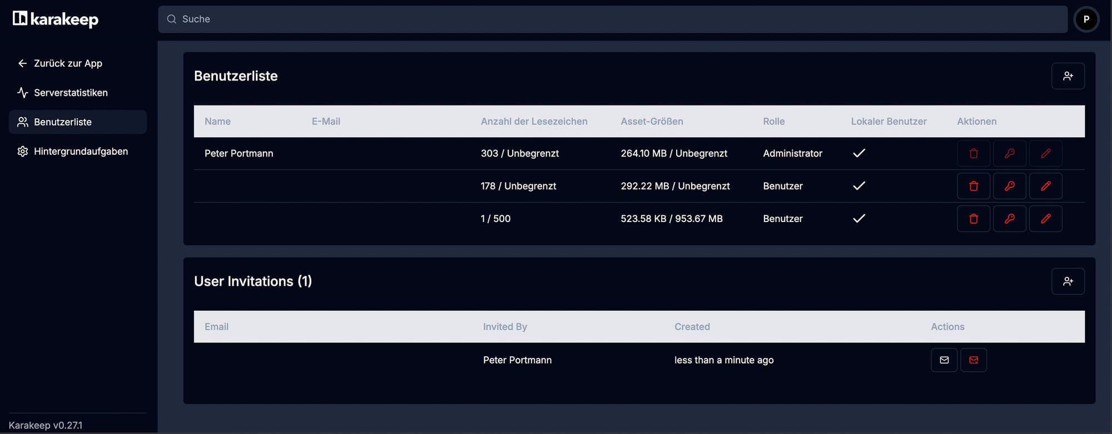Edit Peter Portmann with the pencil icon
Image resolution: width=1112 pixels, height=434 pixels.
coord(1045,154)
